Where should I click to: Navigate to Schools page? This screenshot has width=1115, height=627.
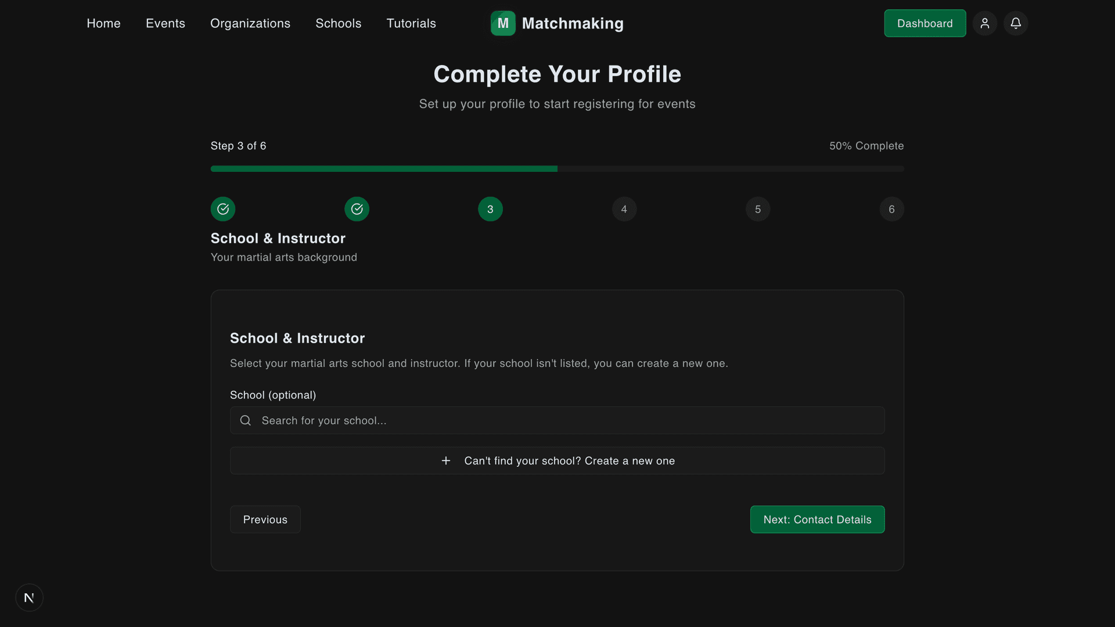point(339,23)
